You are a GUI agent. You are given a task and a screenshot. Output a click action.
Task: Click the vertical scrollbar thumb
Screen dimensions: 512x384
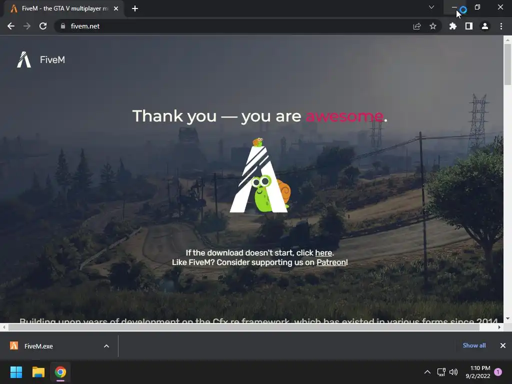click(x=507, y=64)
